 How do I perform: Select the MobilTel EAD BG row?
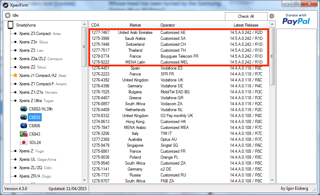(179, 92)
